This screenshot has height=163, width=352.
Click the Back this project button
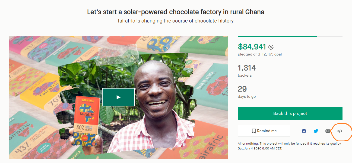(290, 113)
